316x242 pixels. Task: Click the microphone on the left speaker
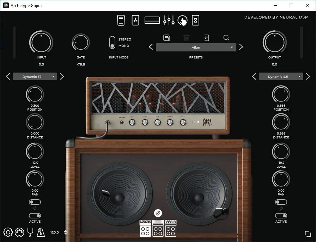coord(104,193)
